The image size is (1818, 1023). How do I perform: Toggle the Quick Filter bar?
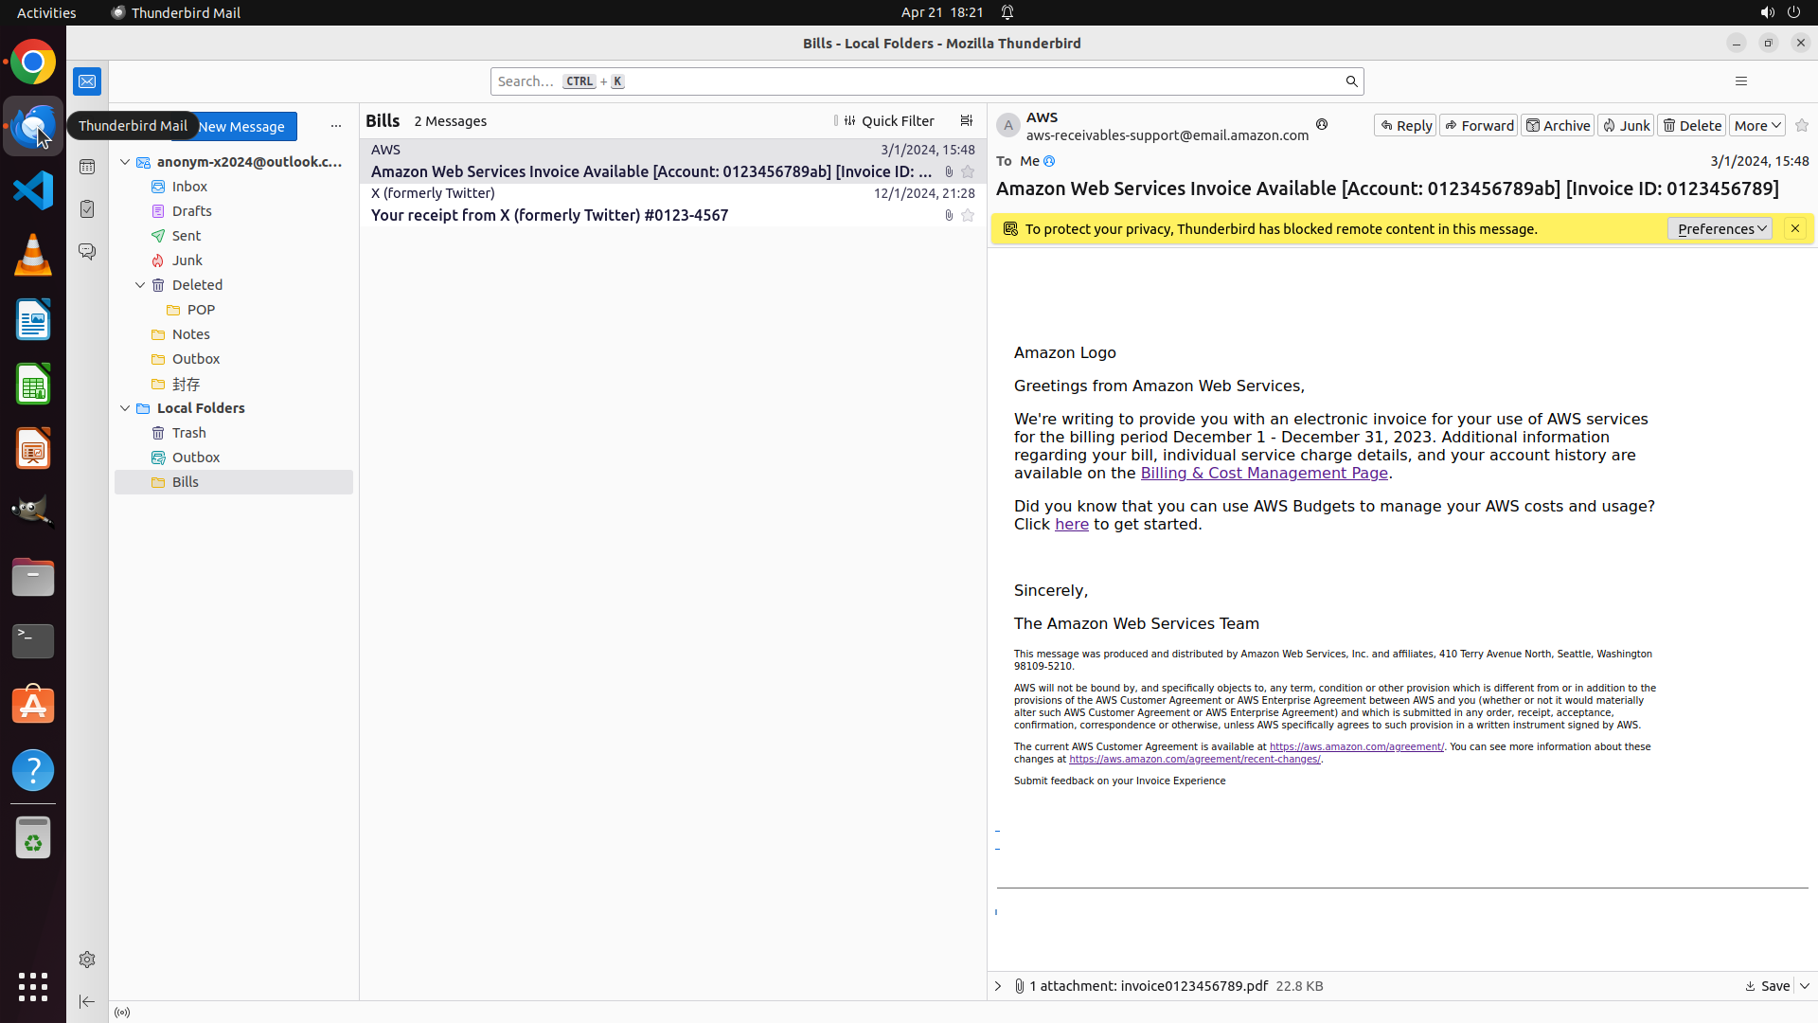(887, 121)
